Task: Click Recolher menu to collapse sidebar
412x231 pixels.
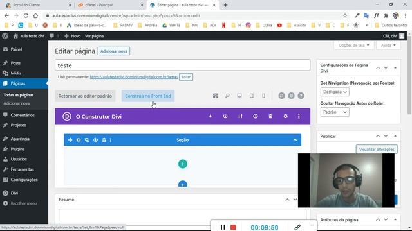Action: click(x=24, y=203)
